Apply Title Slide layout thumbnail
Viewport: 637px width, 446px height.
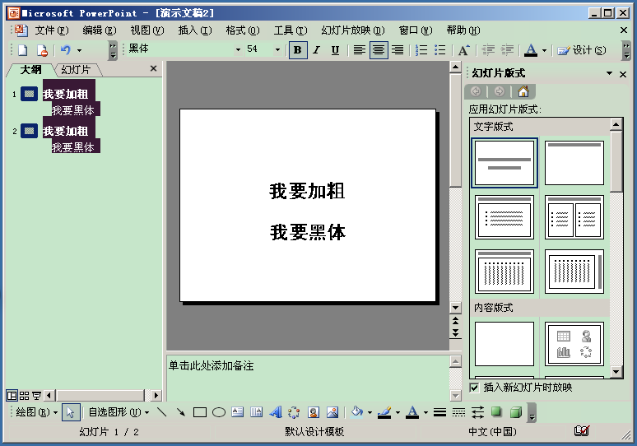(x=504, y=163)
